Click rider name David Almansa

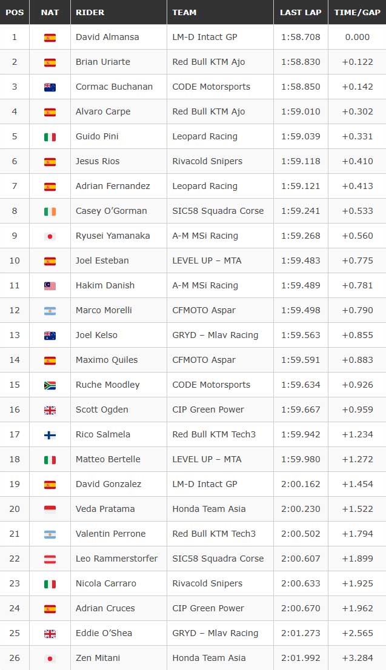click(x=107, y=37)
